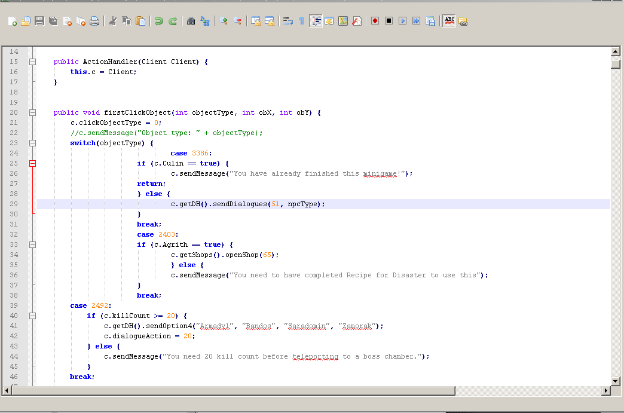Viewport: 624px width, 413px height.
Task: Click the vertical scrollbar thumb
Action: tap(615, 64)
